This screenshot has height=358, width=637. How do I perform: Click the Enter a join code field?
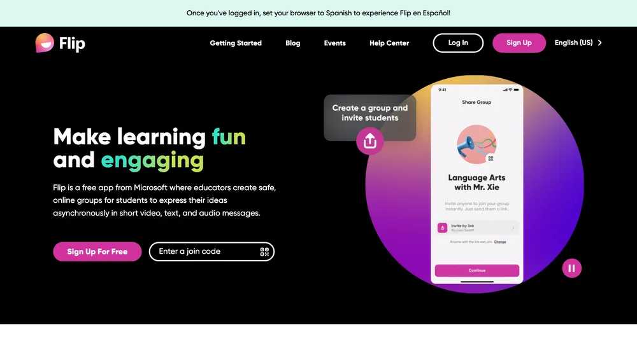(211, 252)
